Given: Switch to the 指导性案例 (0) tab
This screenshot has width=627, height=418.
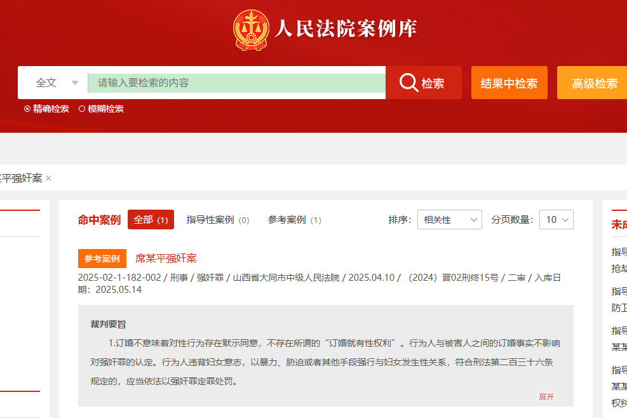Looking at the screenshot, I should (x=217, y=220).
